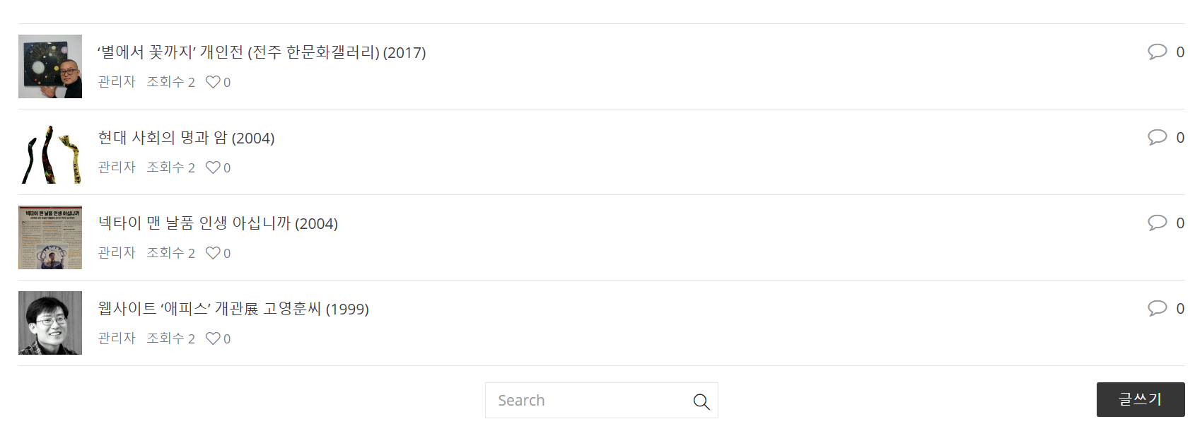Viewport: 1195px width, 436px height.
Task: Open the black-and-white portrait thumbnail
Action: click(50, 323)
